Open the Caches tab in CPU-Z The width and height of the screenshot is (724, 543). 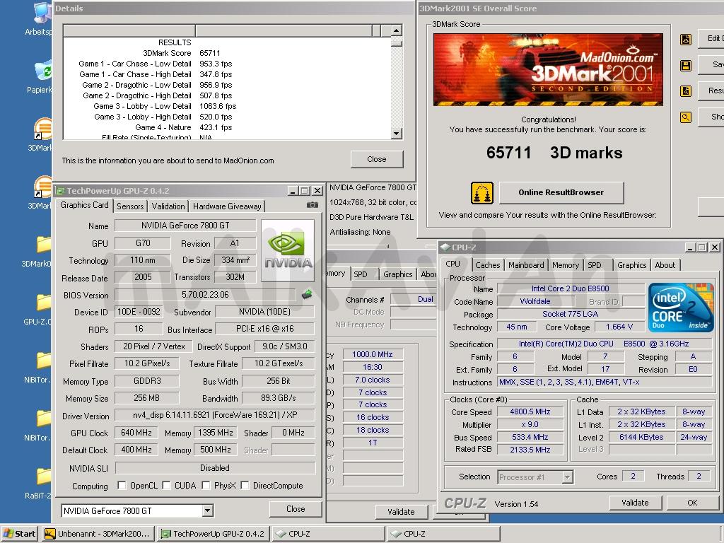pos(488,265)
